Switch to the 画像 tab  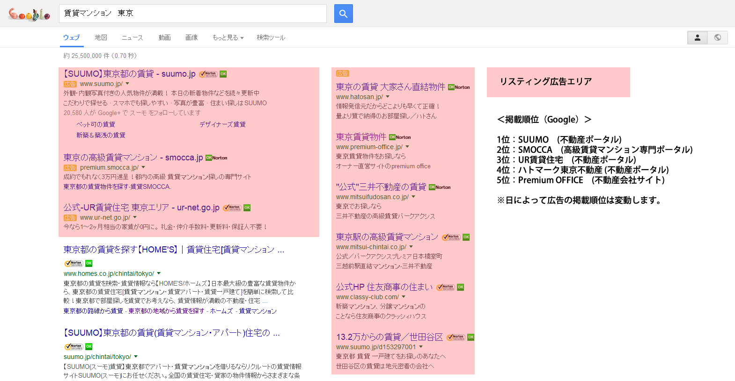tap(191, 37)
